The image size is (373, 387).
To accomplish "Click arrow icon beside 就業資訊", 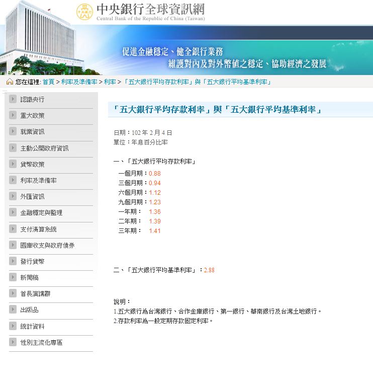I will point(13,131).
